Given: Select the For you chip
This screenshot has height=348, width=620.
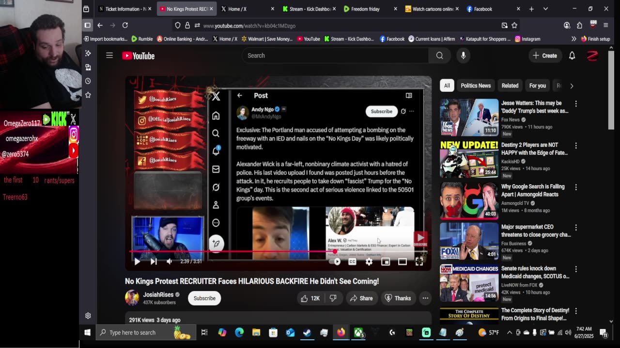Looking at the screenshot, I should pos(538,86).
